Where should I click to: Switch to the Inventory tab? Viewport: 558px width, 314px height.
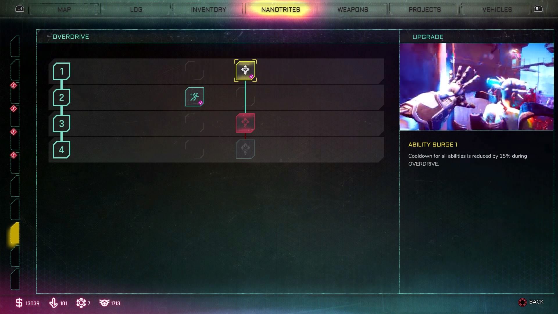(x=208, y=9)
